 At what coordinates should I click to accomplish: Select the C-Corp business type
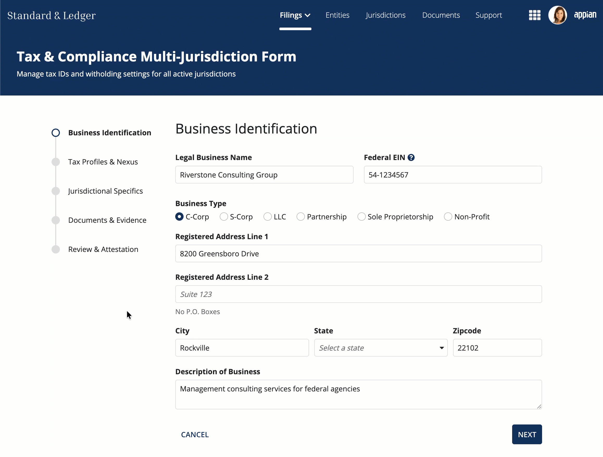coord(179,217)
